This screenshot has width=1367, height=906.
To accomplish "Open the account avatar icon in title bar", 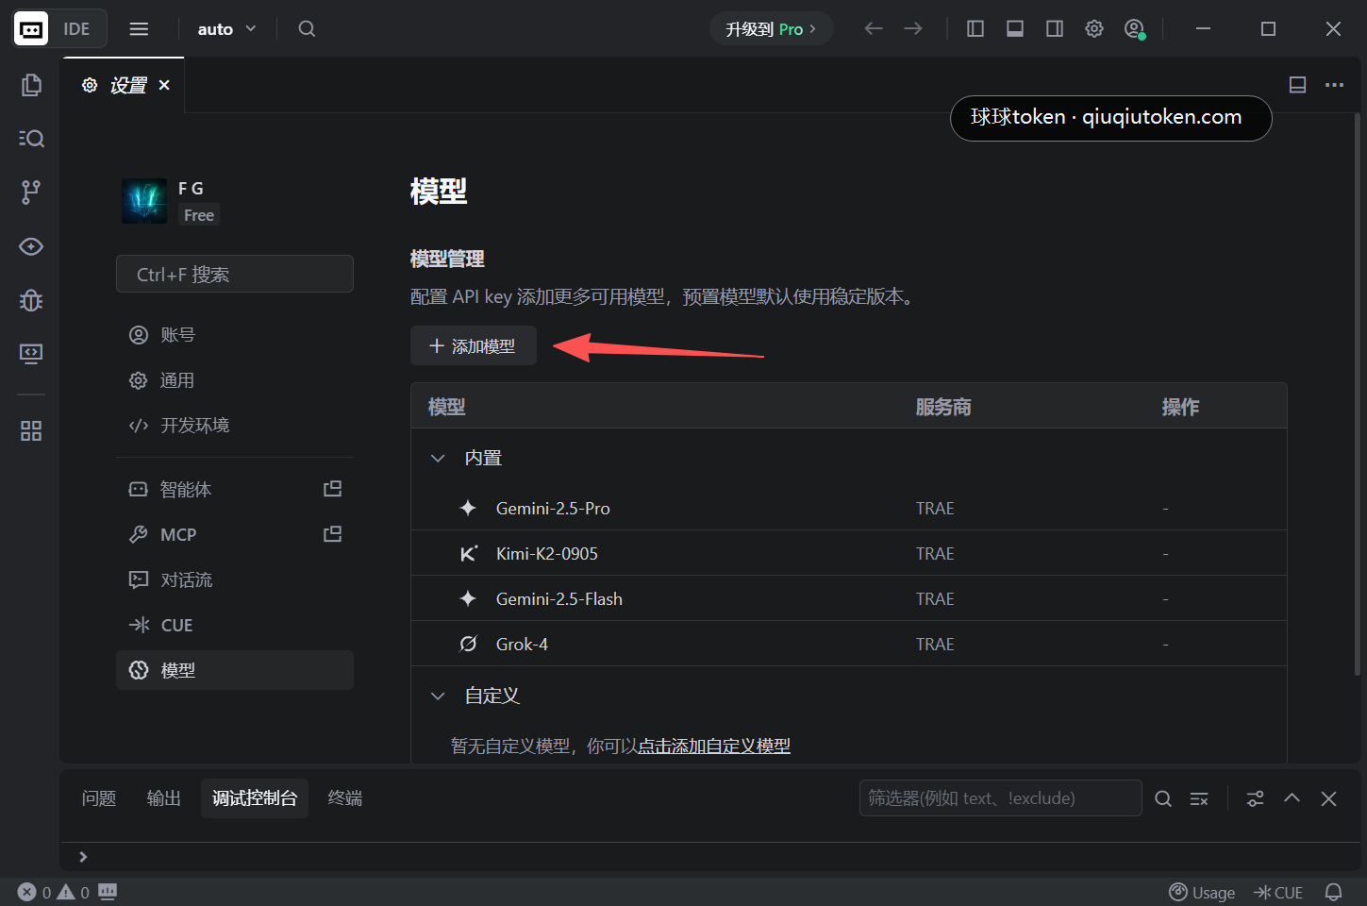I will pos(1134,29).
